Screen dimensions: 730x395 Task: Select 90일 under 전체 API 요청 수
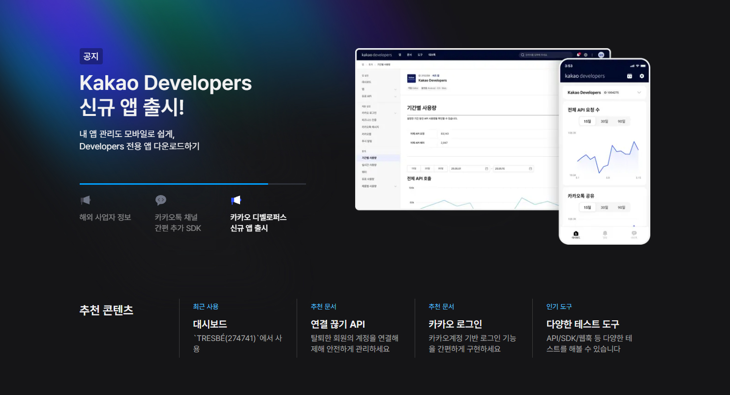point(621,121)
